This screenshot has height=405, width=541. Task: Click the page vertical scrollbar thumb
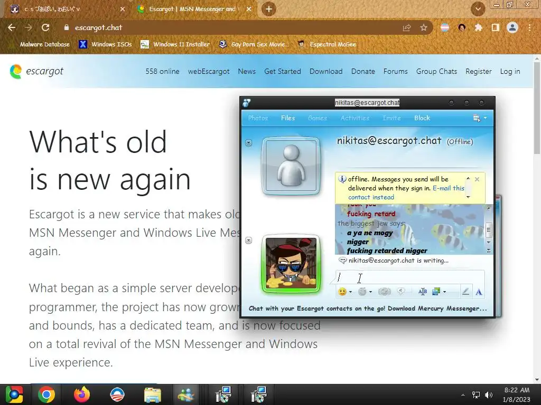(x=537, y=109)
